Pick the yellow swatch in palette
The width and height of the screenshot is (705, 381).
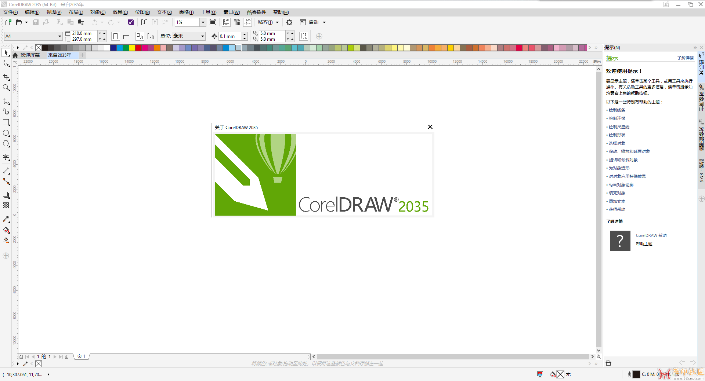pos(132,48)
